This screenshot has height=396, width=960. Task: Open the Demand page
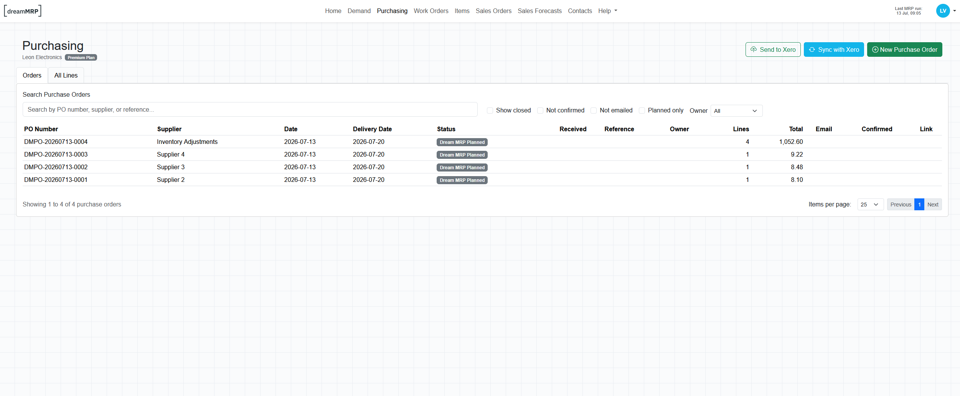tap(359, 11)
